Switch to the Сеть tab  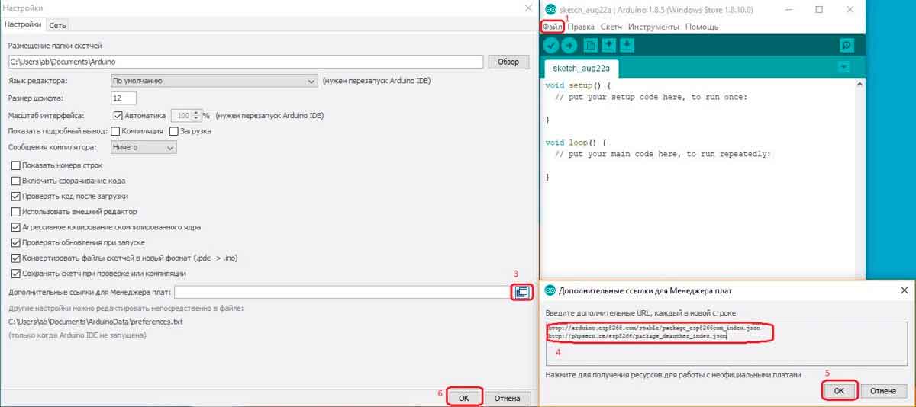point(57,25)
